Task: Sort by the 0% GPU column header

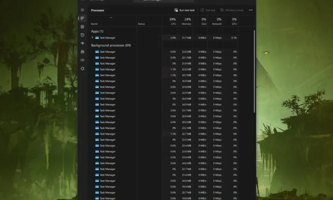Action: click(x=234, y=21)
